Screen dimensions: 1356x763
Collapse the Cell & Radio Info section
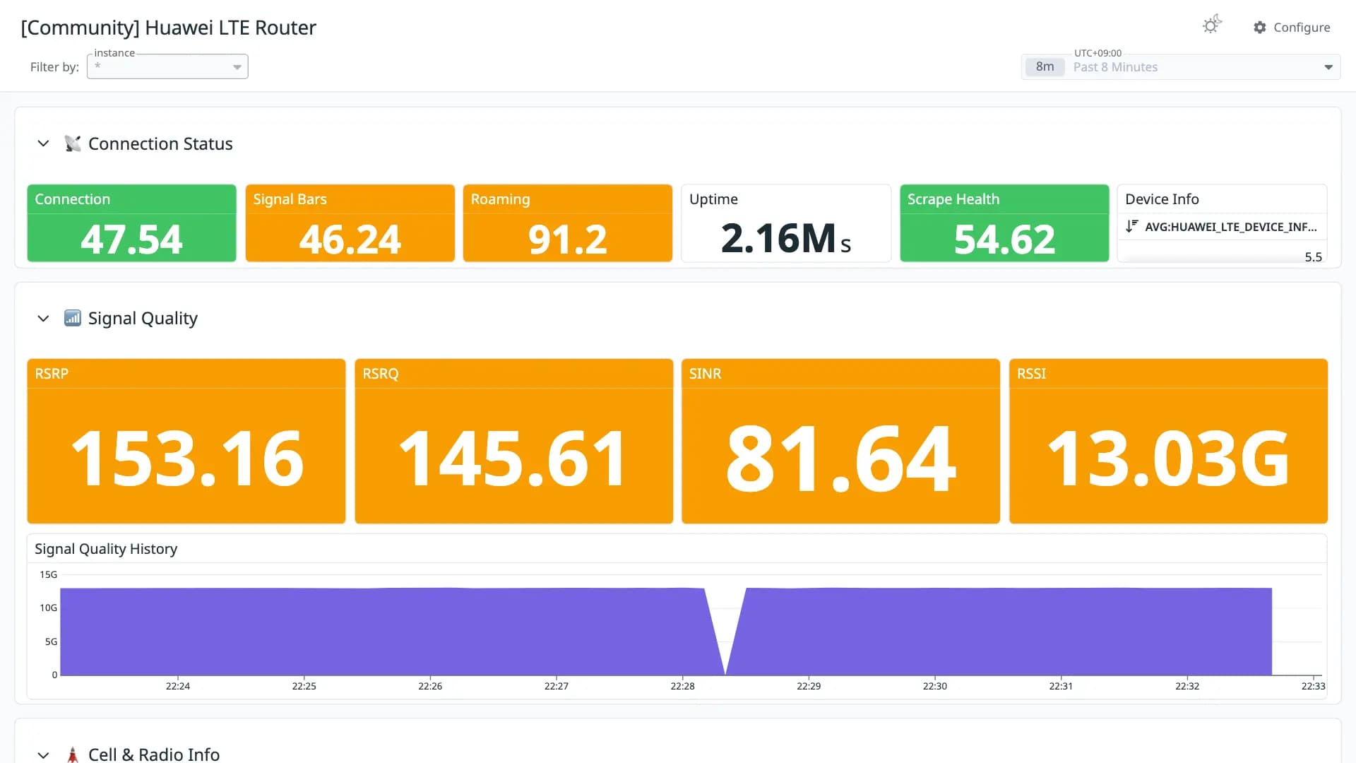(x=43, y=755)
